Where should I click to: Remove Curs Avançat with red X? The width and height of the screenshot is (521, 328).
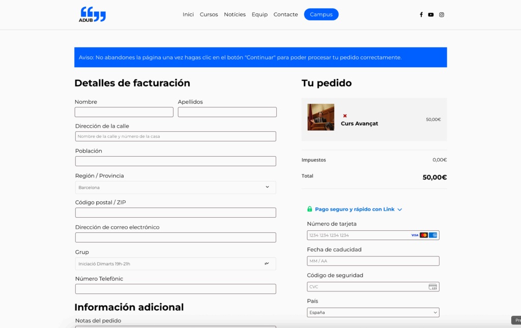click(345, 116)
